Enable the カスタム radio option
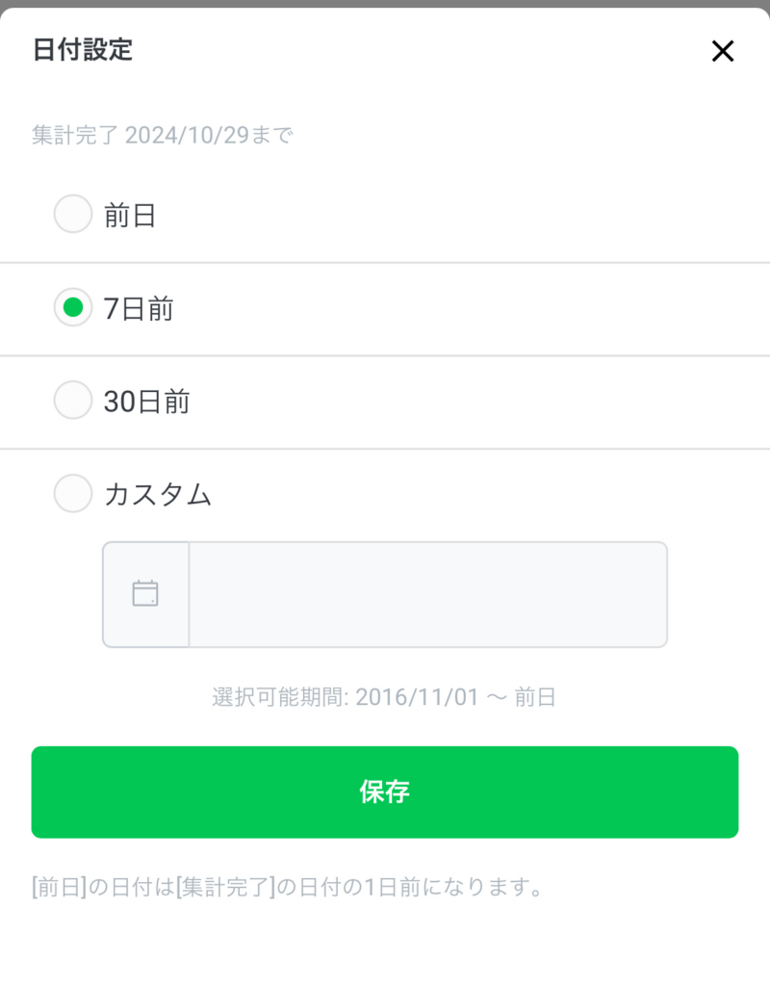This screenshot has width=770, height=986. [x=73, y=493]
